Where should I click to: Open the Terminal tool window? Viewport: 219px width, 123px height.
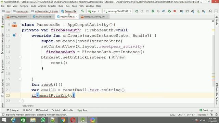pos(42,110)
